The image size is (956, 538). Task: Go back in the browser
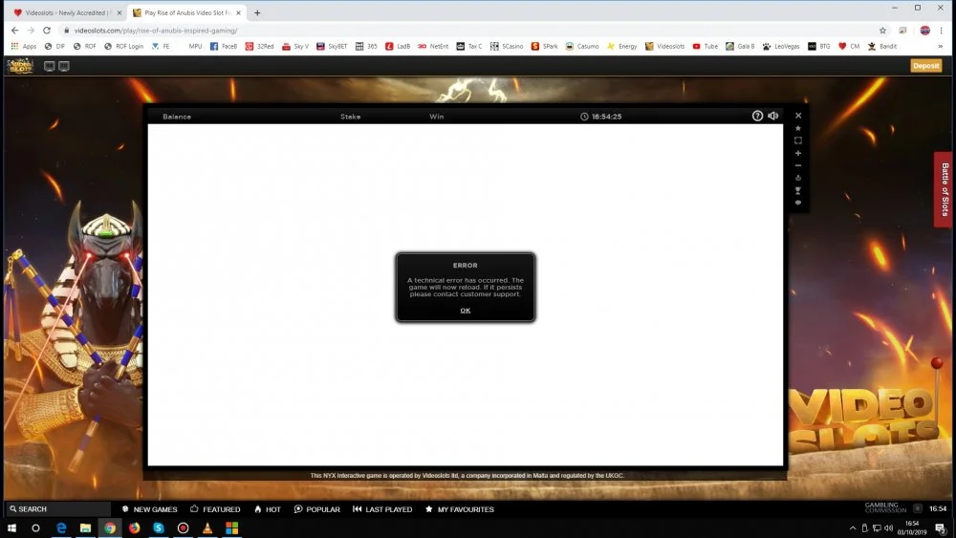(14, 30)
